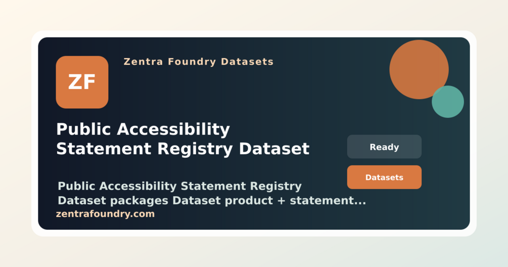Click description line beginning Dataset packages
Screen dimensions: 508x267
pos(212,201)
